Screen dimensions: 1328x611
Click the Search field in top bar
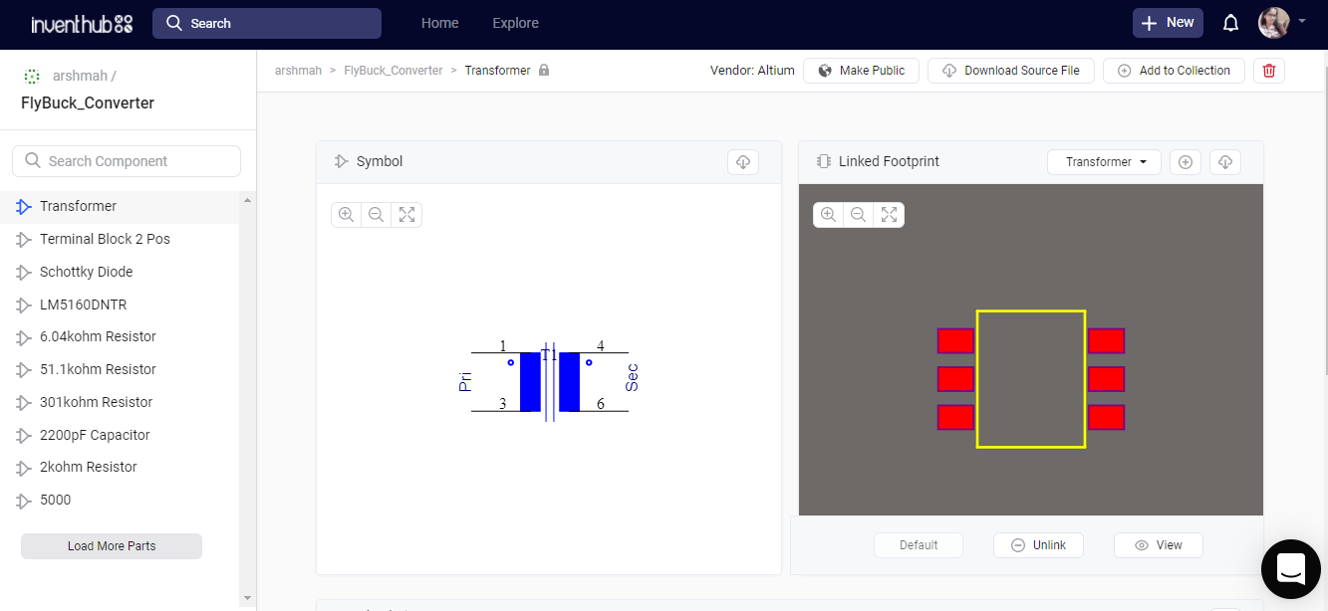(267, 23)
